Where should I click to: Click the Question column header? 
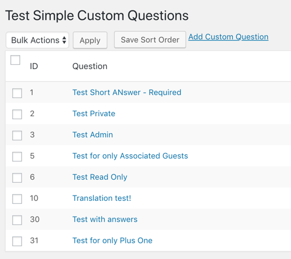[90, 66]
